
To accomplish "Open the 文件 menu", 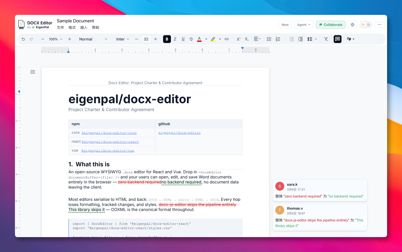I will (x=60, y=27).
